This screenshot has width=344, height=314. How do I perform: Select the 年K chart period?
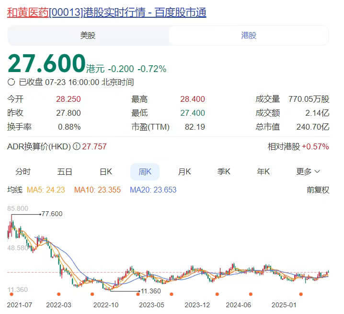[x=263, y=172]
